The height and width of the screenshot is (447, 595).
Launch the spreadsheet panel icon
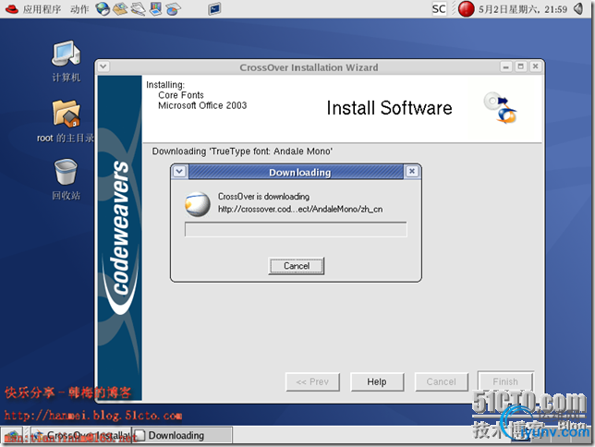click(173, 9)
